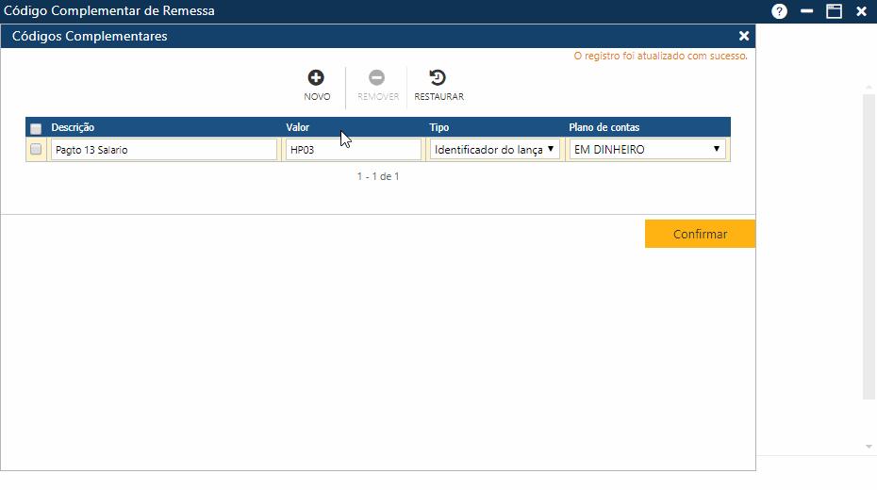The height and width of the screenshot is (490, 877).
Task: Sort by the Descrição column header
Action: pyautogui.click(x=73, y=127)
